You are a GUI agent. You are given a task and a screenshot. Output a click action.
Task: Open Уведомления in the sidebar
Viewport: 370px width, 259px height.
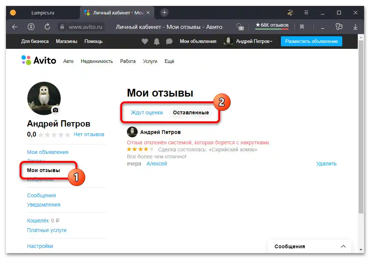(43, 205)
